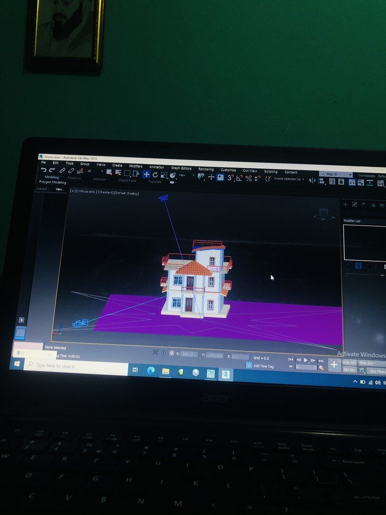Redo the last undone operation
This screenshot has height=515, width=386.
[x=52, y=170]
